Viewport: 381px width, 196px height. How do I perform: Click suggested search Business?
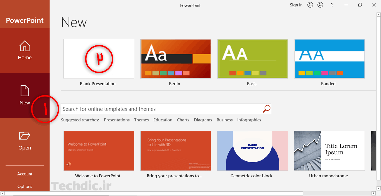(224, 120)
